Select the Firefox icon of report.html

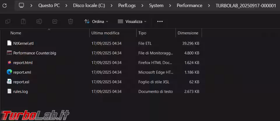coord(9,63)
